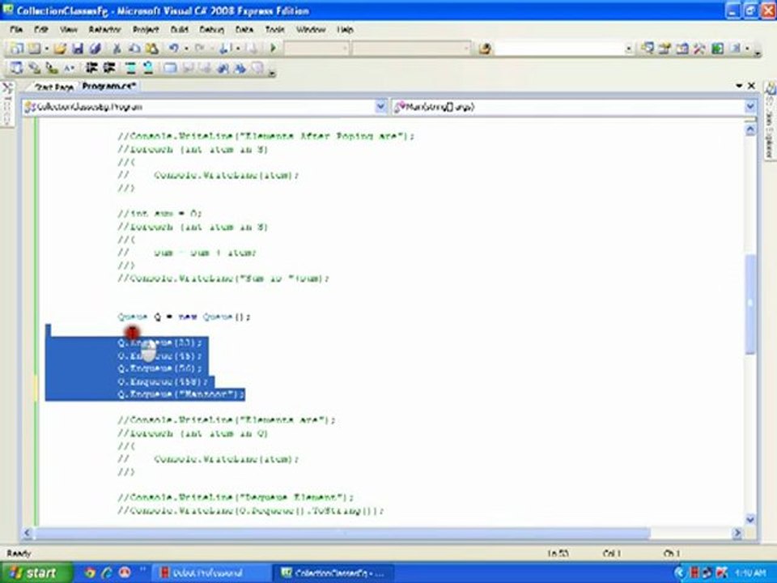The image size is (777, 583).
Task: Open the Object Browser toolbar icon
Action: click(682, 48)
